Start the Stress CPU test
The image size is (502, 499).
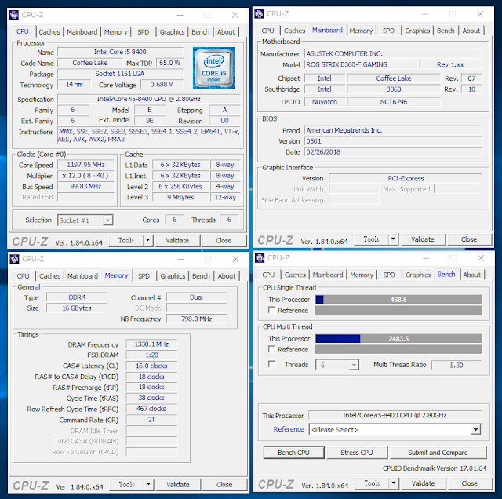357,453
